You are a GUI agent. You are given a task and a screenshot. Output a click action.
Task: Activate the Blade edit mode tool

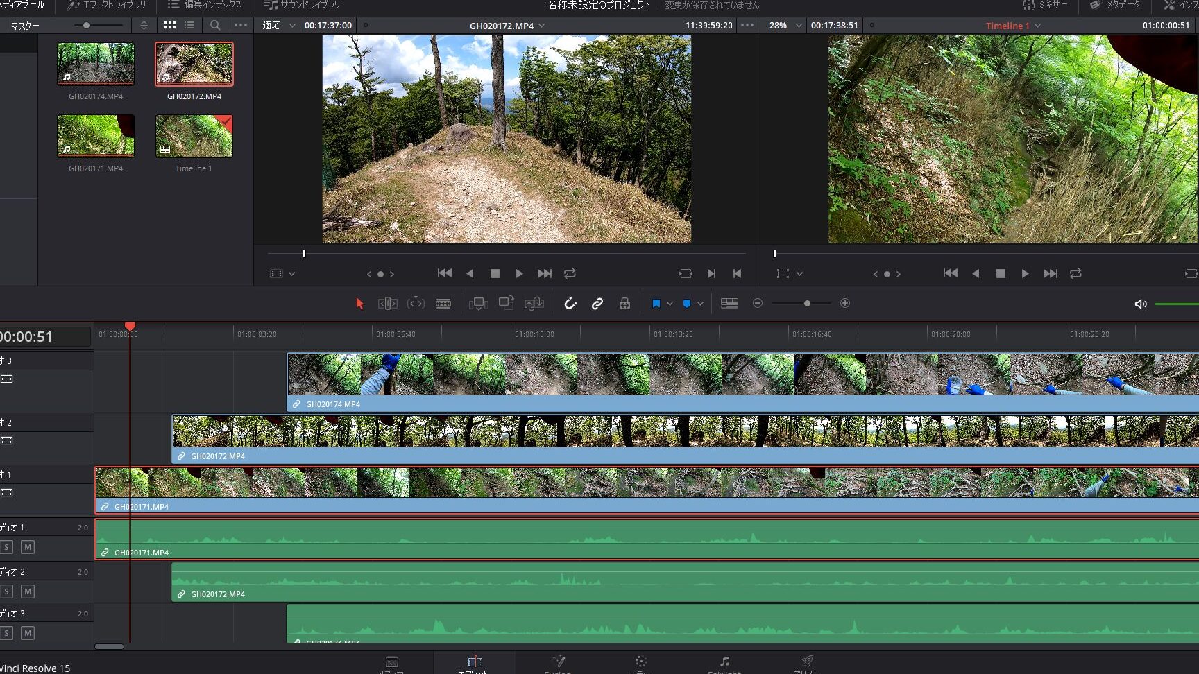(x=443, y=304)
